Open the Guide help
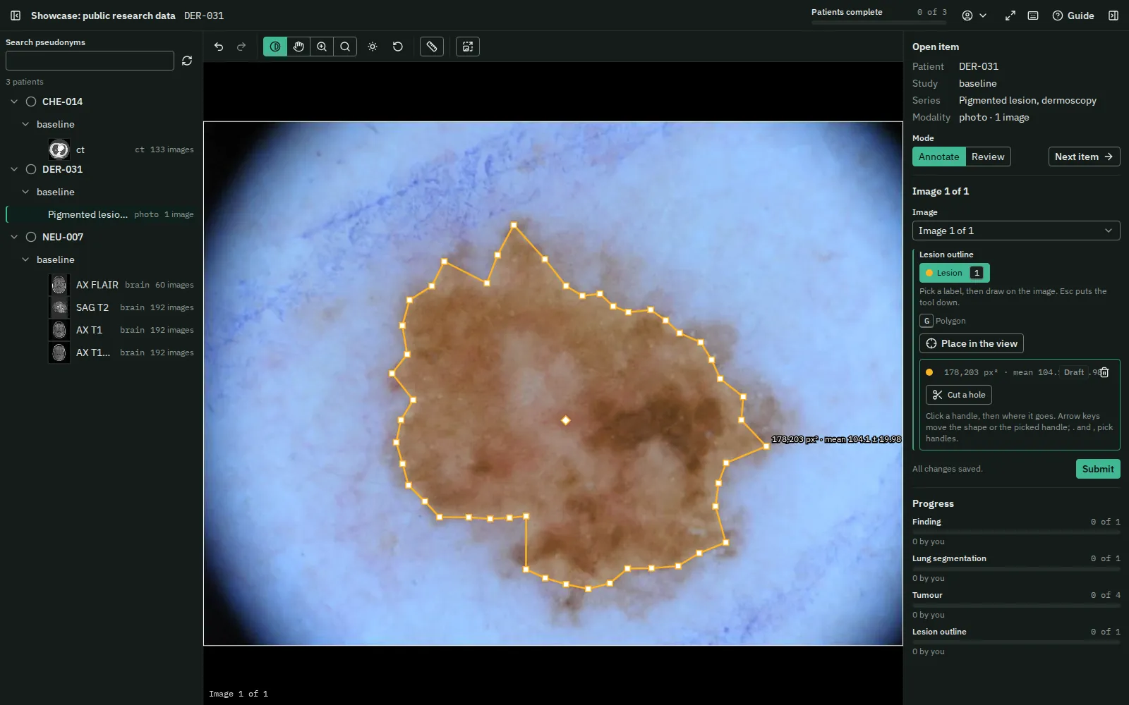The width and height of the screenshot is (1129, 705). coord(1073,16)
